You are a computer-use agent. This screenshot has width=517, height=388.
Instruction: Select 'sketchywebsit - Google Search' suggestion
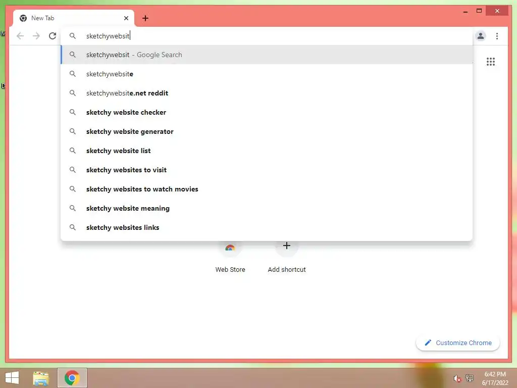[267, 55]
